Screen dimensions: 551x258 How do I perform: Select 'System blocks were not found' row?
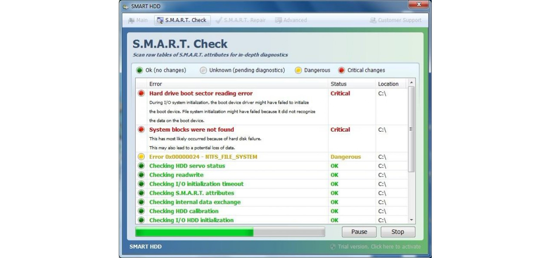point(271,138)
